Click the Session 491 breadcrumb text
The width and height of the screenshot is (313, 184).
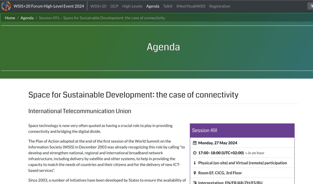pos(102,18)
